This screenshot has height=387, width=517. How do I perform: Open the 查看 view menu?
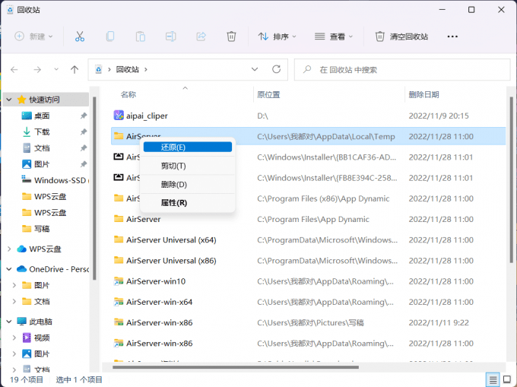(x=333, y=36)
